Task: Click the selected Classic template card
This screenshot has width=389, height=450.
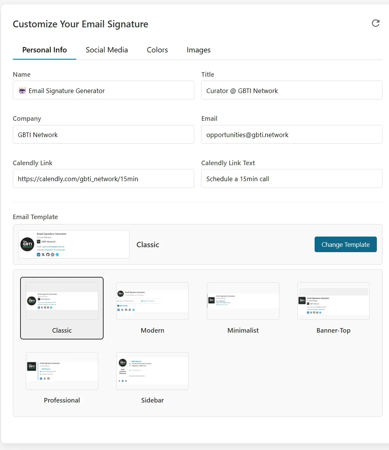Action: point(62,308)
